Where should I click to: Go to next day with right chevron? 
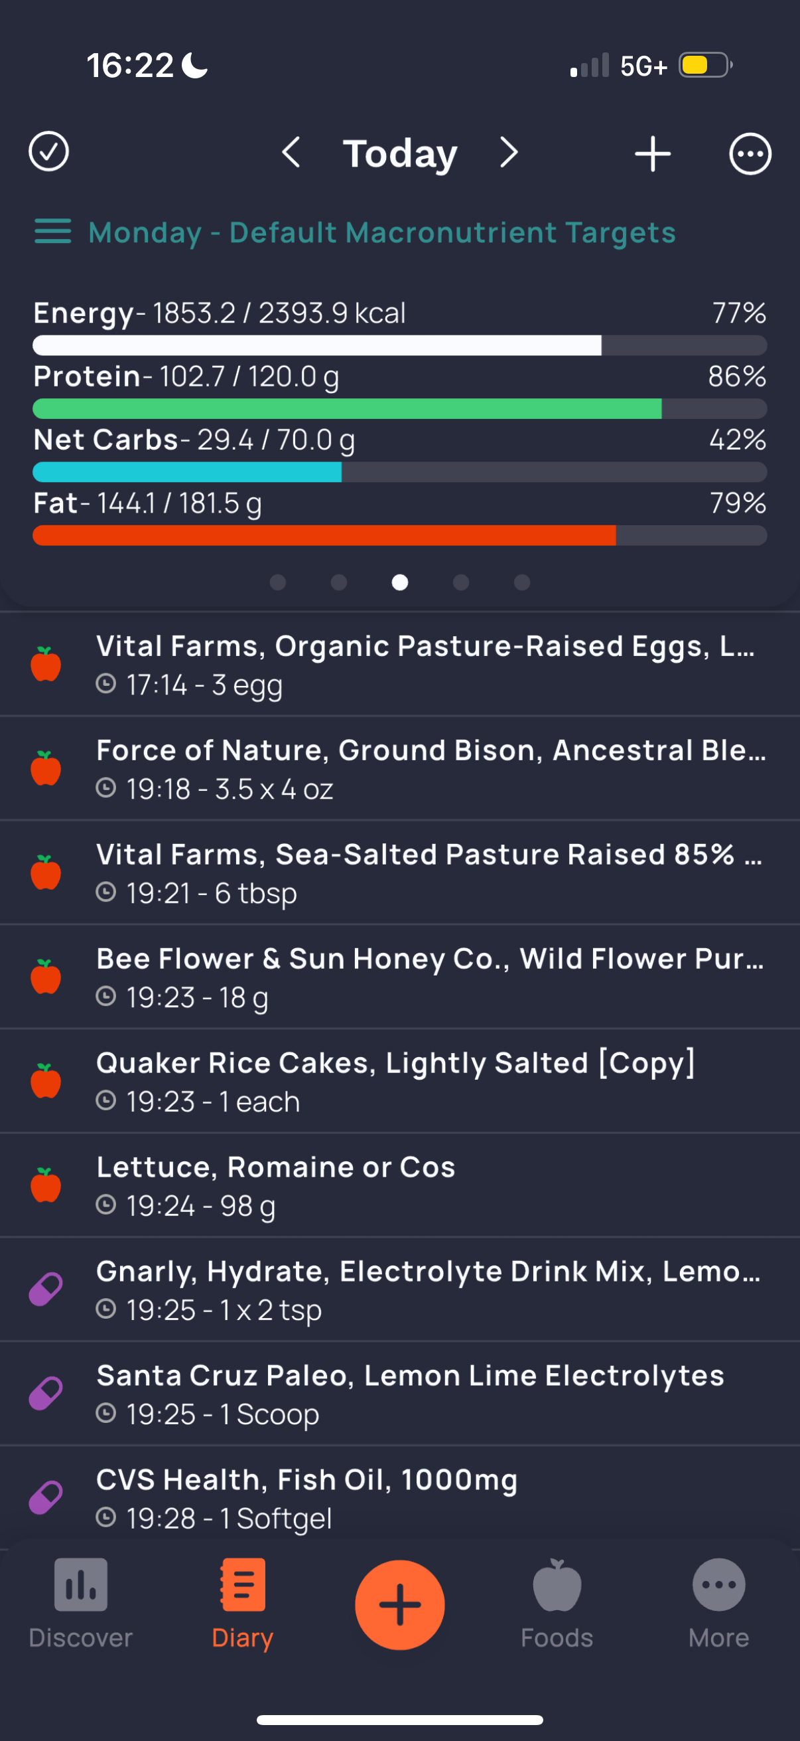point(509,153)
